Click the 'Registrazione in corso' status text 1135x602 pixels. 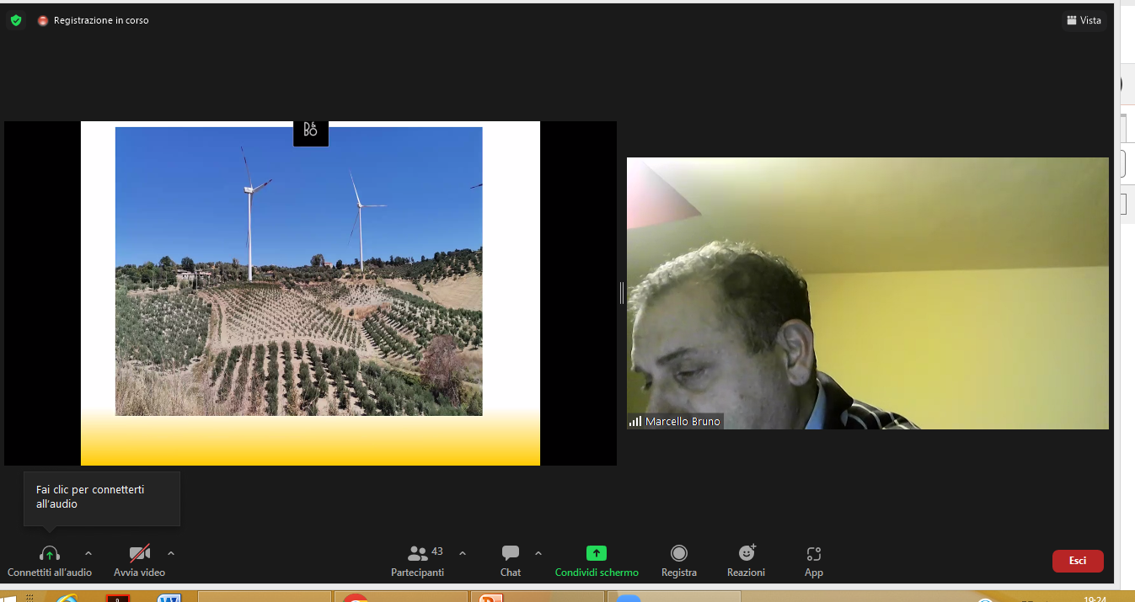point(101,20)
